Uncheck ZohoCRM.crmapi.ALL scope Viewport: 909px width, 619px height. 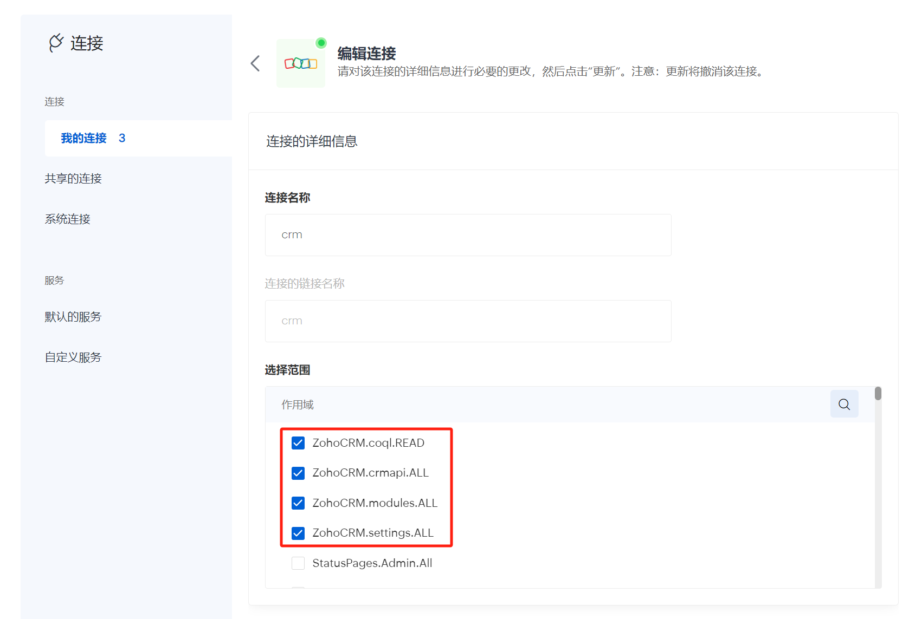[298, 473]
